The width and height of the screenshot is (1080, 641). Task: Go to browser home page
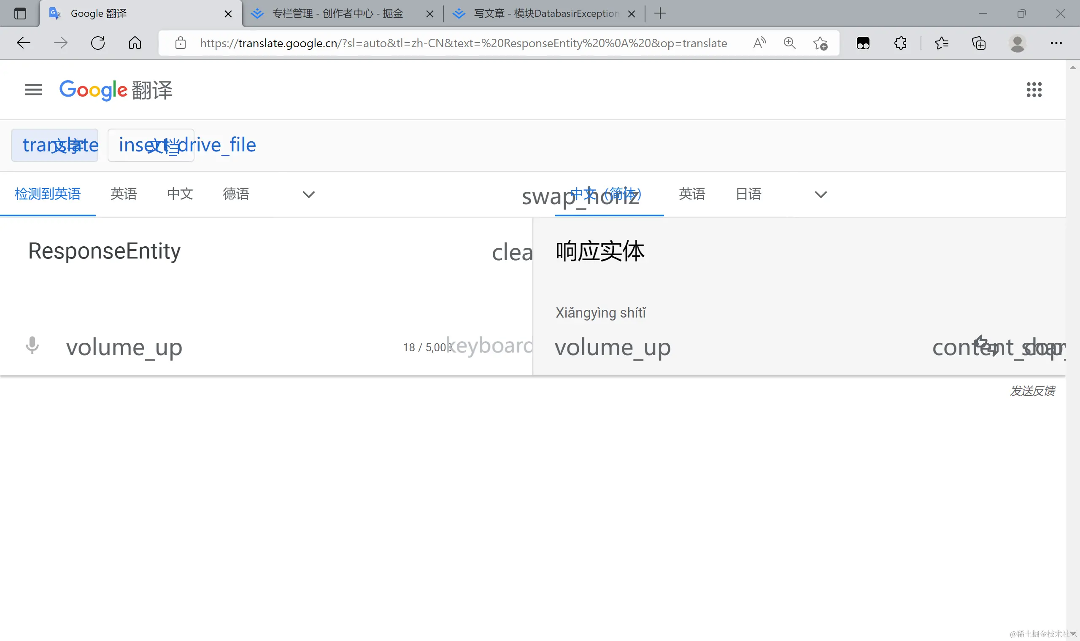(x=135, y=43)
